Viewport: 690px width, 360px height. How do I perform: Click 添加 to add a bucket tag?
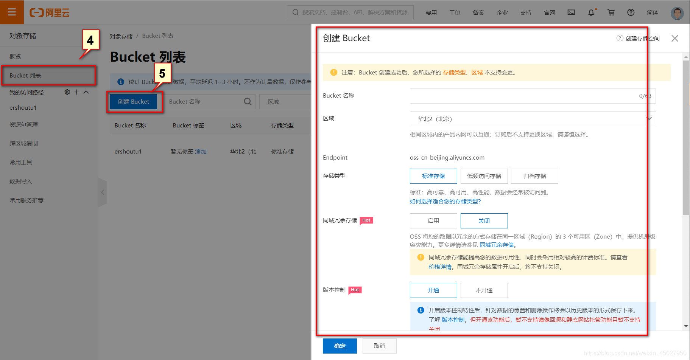pos(201,152)
